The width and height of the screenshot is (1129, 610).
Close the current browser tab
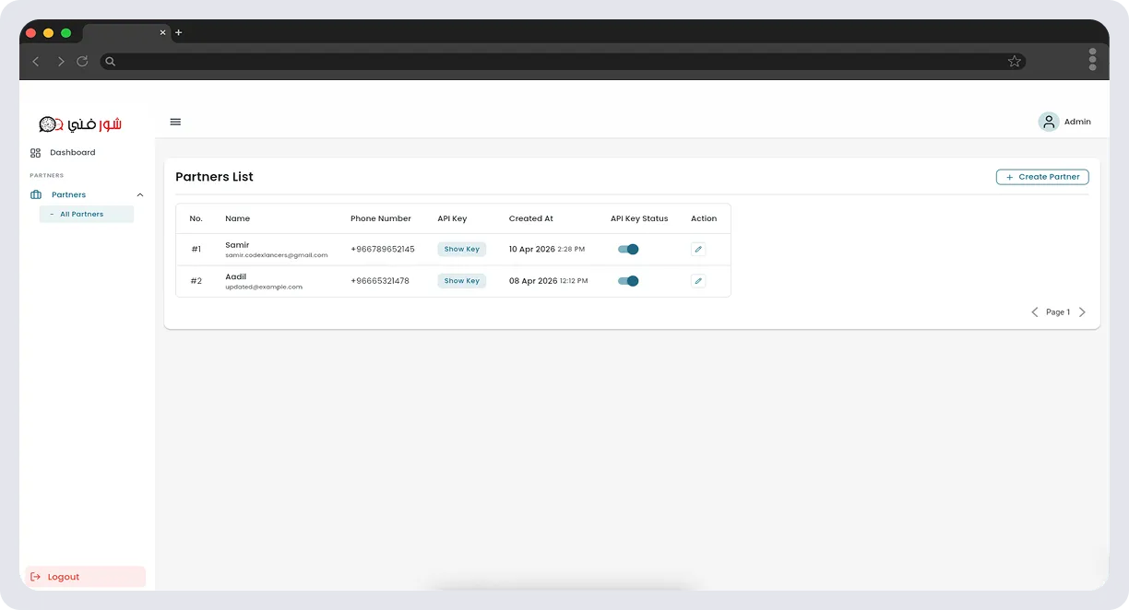163,32
